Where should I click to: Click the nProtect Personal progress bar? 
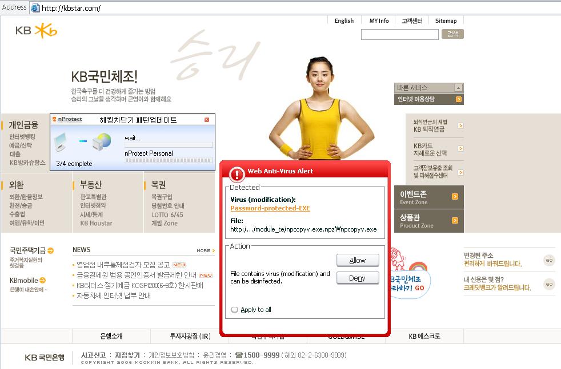point(169,160)
